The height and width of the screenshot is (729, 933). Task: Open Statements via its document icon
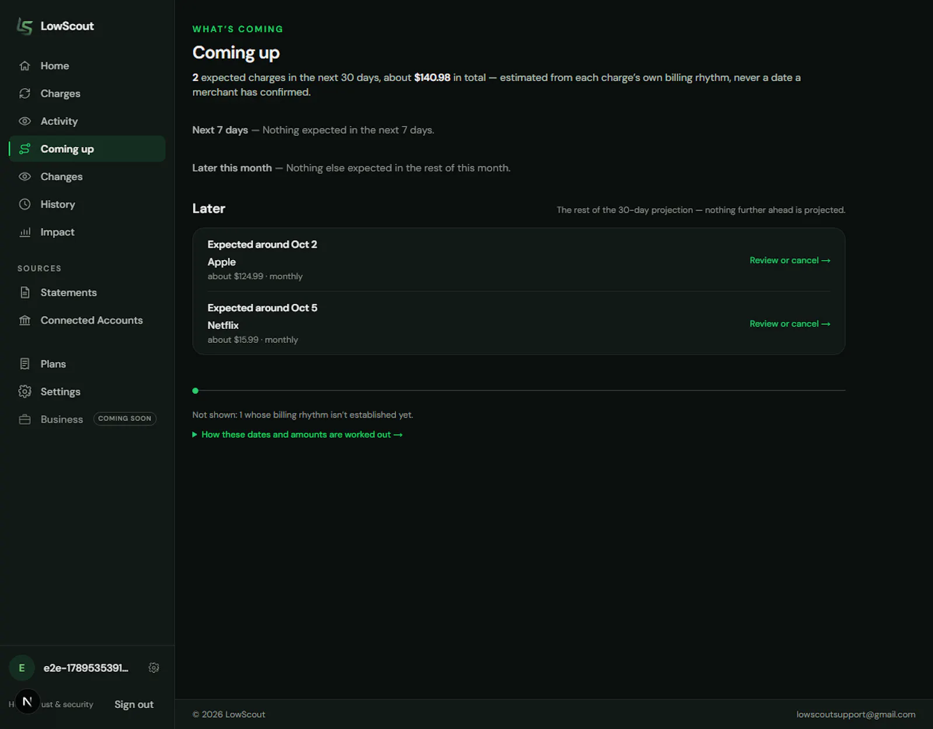[x=24, y=293]
